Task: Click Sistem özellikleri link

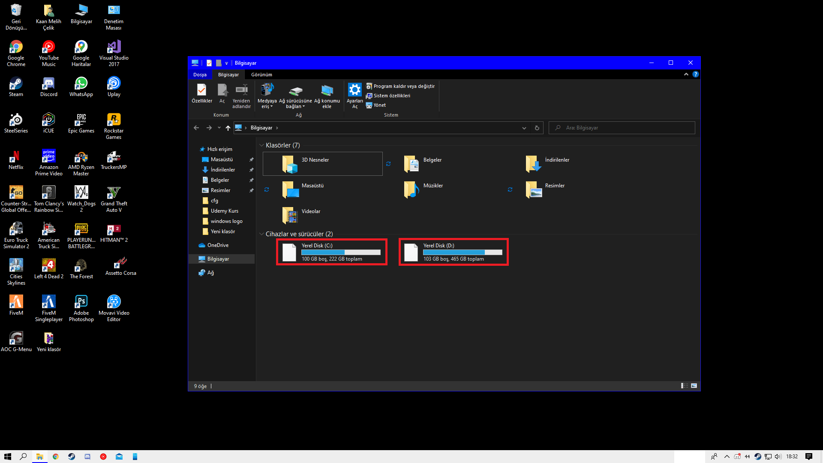Action: [392, 96]
